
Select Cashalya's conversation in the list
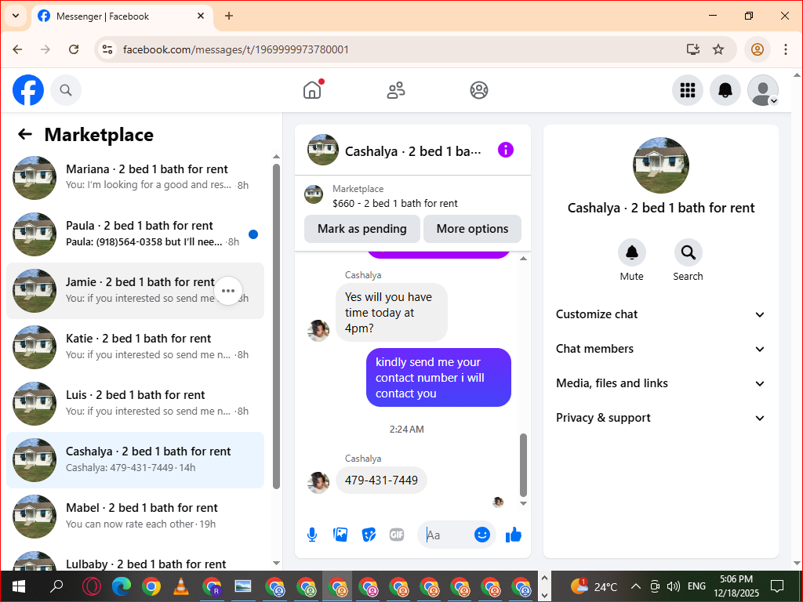pyautogui.click(x=135, y=459)
